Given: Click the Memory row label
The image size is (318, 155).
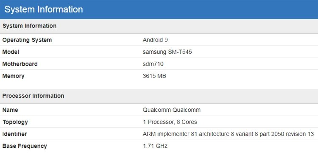Looking at the screenshot, I should pos(14,76).
